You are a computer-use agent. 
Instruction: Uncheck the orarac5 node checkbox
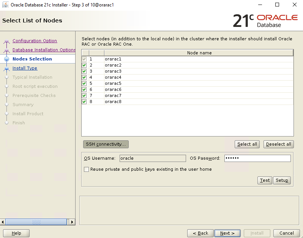[84, 83]
